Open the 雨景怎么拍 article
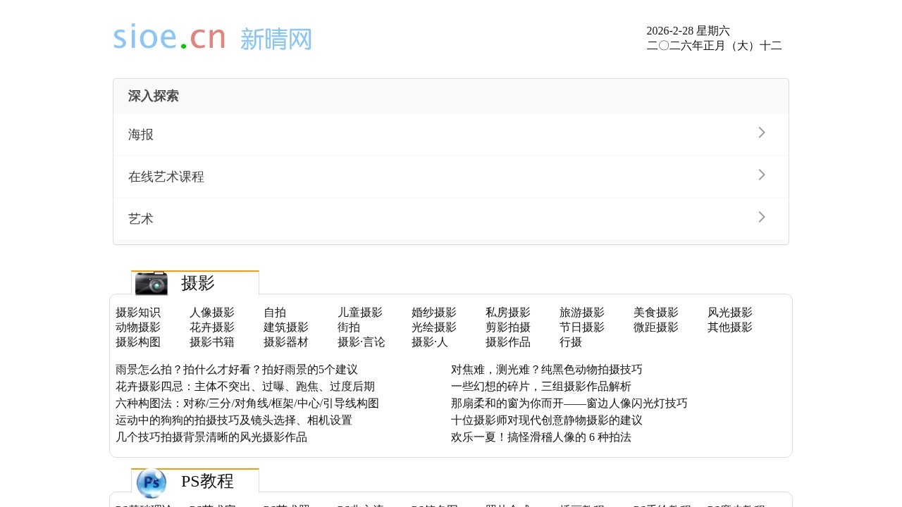Image resolution: width=902 pixels, height=507 pixels. [x=236, y=370]
